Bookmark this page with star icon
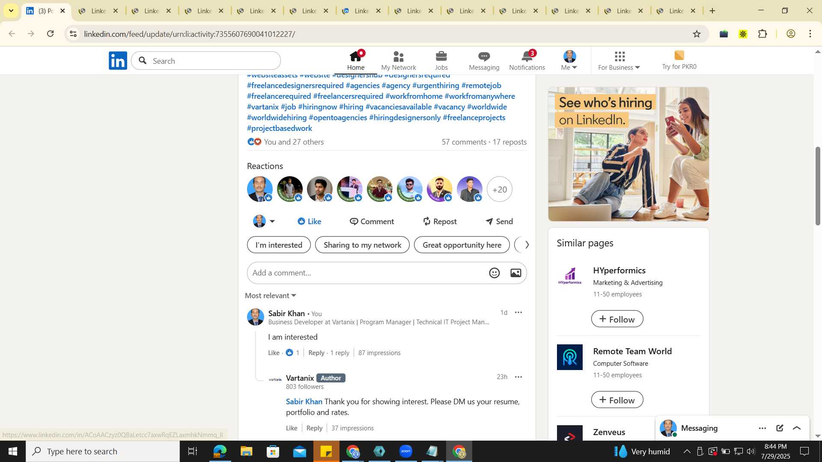The height and width of the screenshot is (462, 822). [x=697, y=34]
